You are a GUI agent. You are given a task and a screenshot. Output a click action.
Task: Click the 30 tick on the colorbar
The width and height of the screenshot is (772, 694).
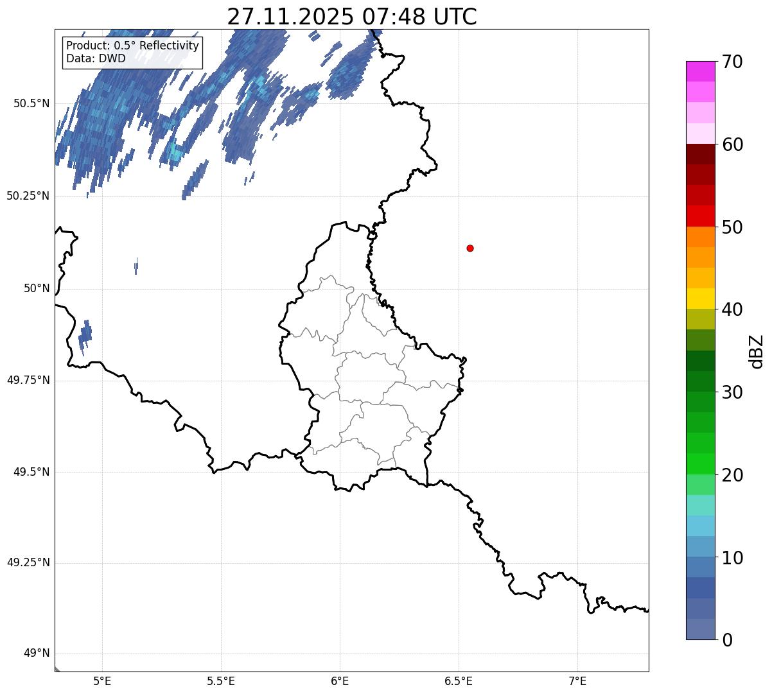[x=732, y=392]
